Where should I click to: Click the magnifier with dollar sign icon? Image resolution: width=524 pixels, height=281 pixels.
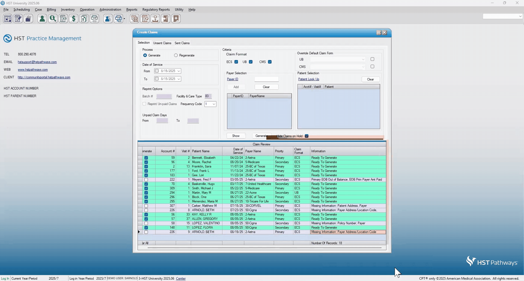tap(53, 19)
